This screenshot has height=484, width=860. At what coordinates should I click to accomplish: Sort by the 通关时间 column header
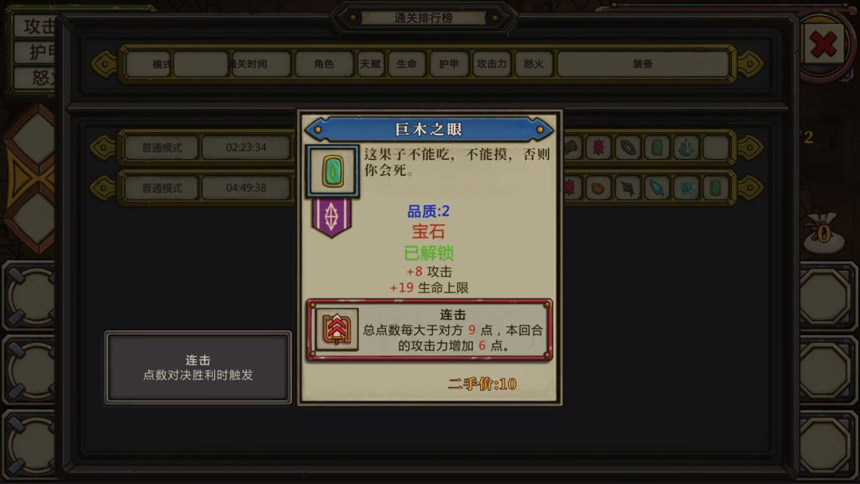pyautogui.click(x=249, y=64)
